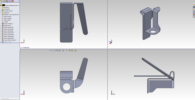Open View Settings dropdown arrow

pyautogui.click(x=77, y=51)
